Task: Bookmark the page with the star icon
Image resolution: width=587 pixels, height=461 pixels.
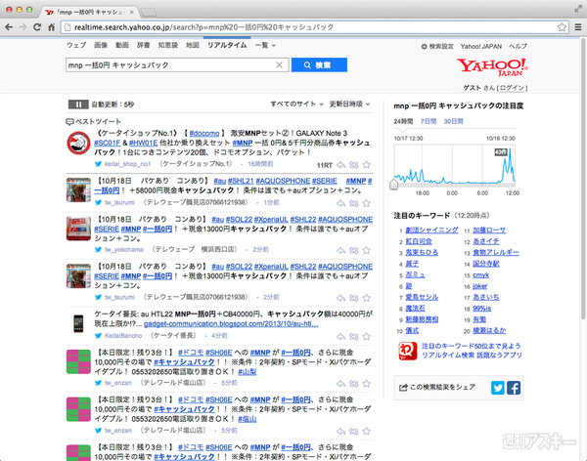Action: (562, 27)
